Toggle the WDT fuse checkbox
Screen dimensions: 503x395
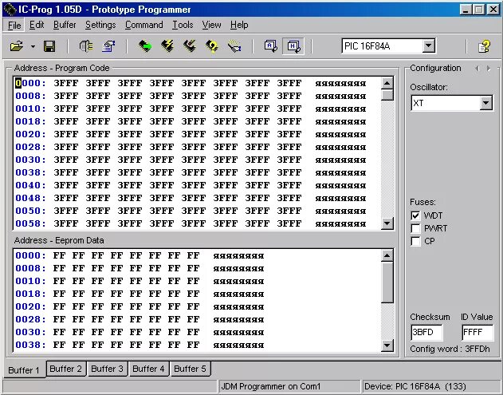(x=415, y=215)
